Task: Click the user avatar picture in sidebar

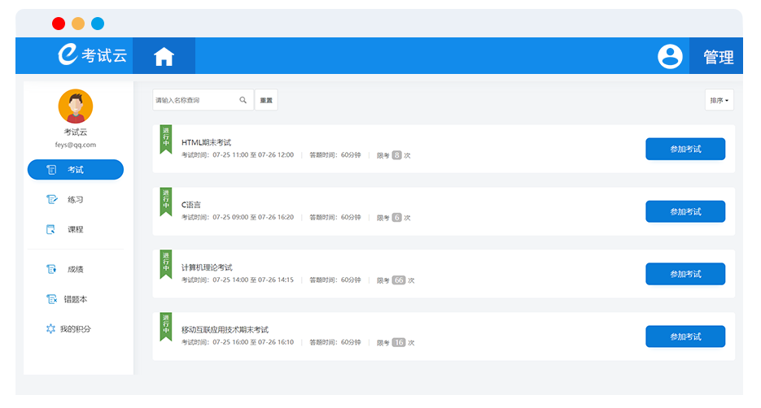Action: tap(76, 106)
